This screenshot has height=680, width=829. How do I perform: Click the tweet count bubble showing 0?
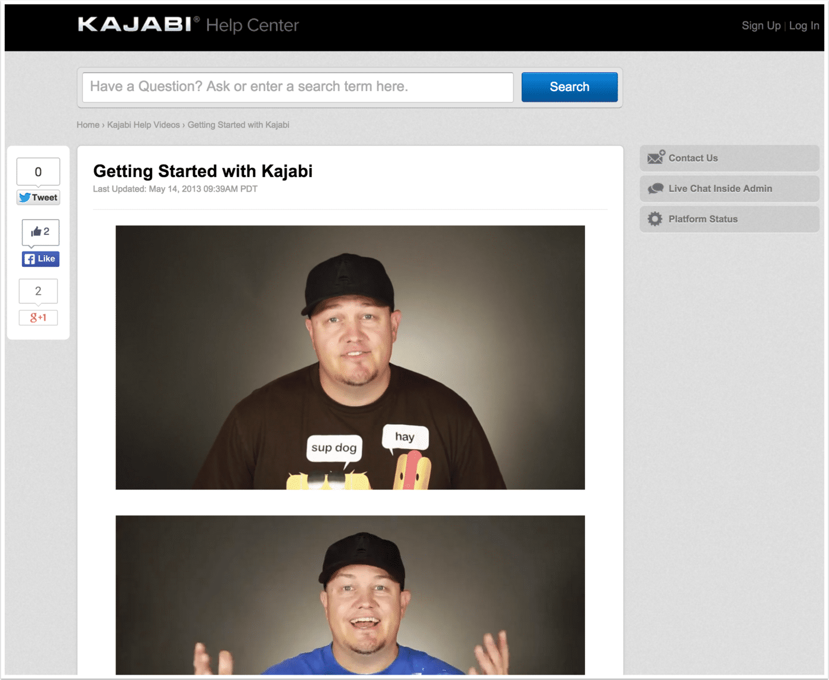click(x=38, y=172)
